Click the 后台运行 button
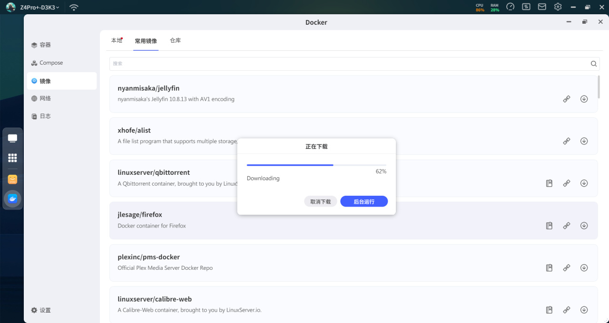The width and height of the screenshot is (609, 323). coord(364,201)
